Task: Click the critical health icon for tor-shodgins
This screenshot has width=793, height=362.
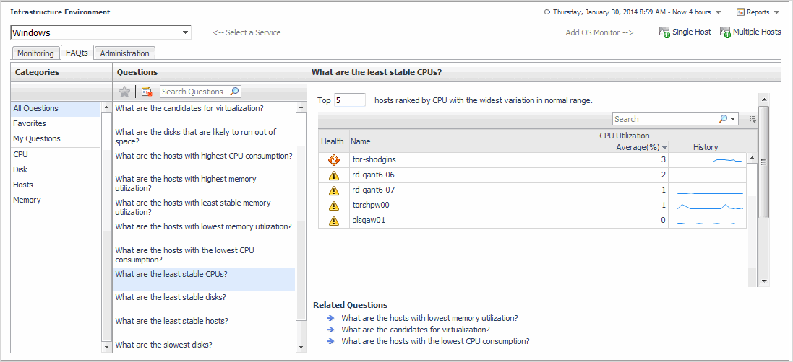Action: 333,160
